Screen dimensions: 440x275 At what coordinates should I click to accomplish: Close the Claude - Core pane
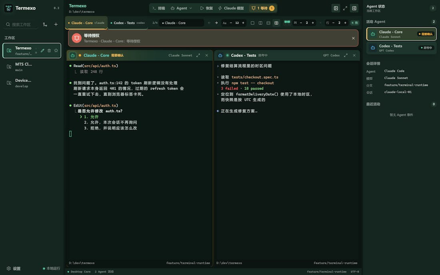207,56
